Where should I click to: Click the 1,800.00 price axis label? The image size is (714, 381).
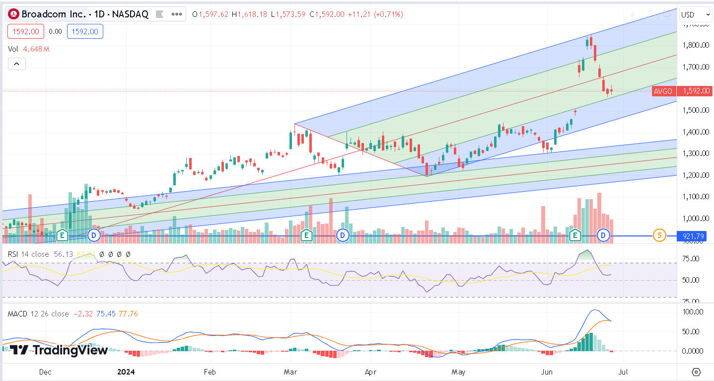click(x=696, y=45)
